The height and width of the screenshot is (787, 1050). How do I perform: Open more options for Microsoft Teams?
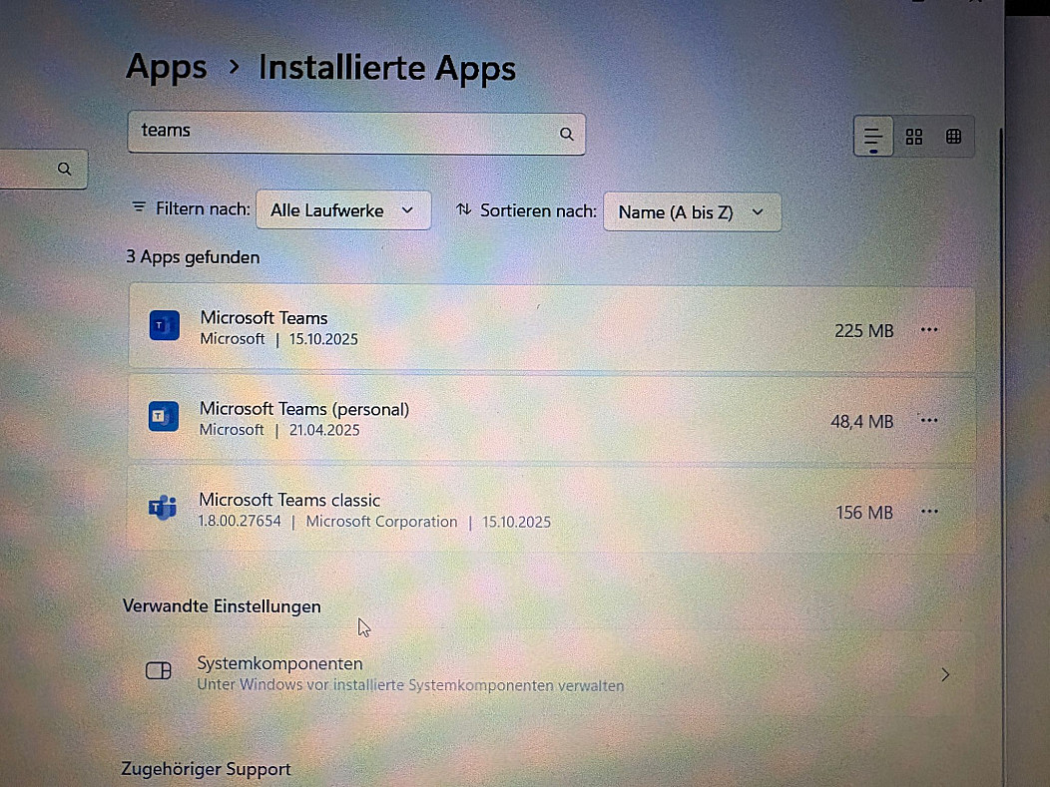point(929,329)
